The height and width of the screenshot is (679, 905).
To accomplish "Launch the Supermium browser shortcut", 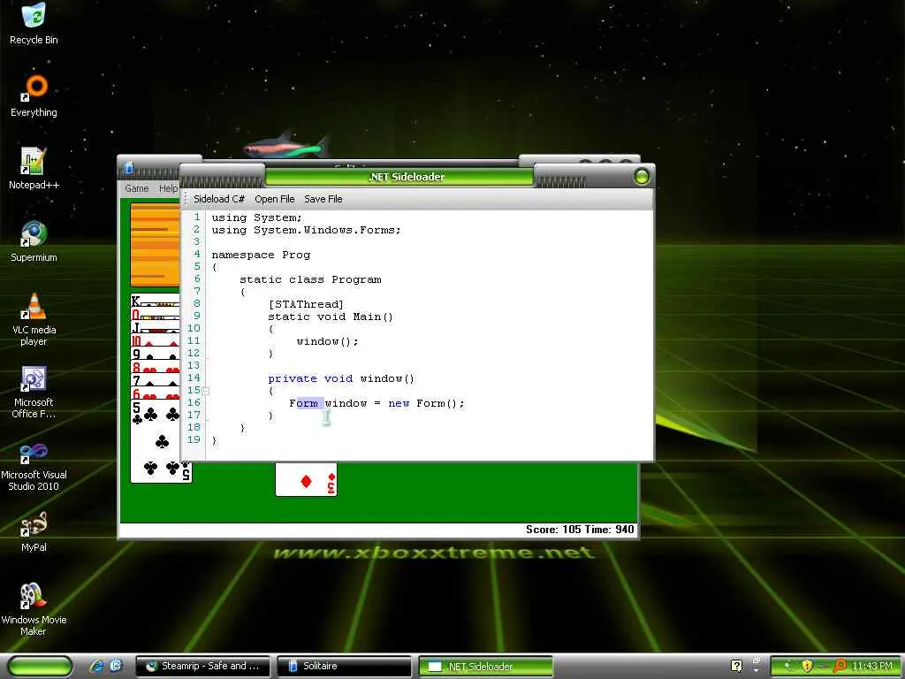I will [34, 241].
